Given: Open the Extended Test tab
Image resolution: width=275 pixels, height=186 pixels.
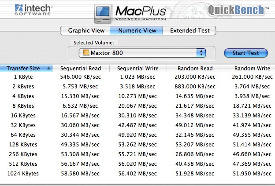Looking at the screenshot, I should (x=189, y=31).
